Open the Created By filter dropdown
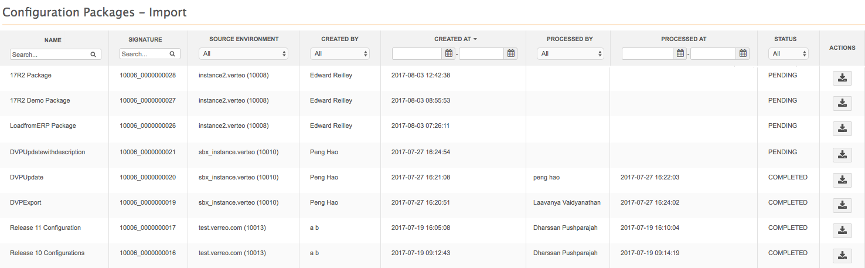The image size is (865, 268). tap(340, 53)
